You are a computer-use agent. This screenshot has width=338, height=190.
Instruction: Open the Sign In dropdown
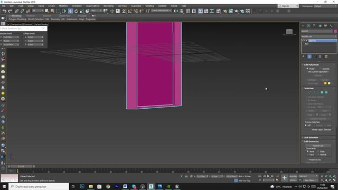[288, 6]
